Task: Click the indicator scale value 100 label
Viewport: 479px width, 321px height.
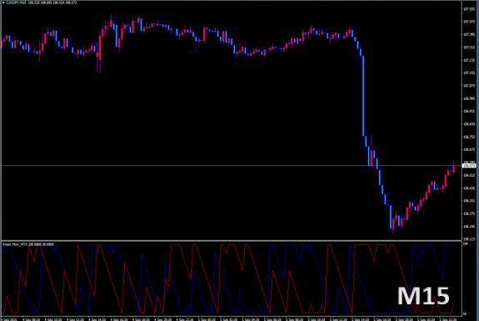Action: [x=465, y=244]
